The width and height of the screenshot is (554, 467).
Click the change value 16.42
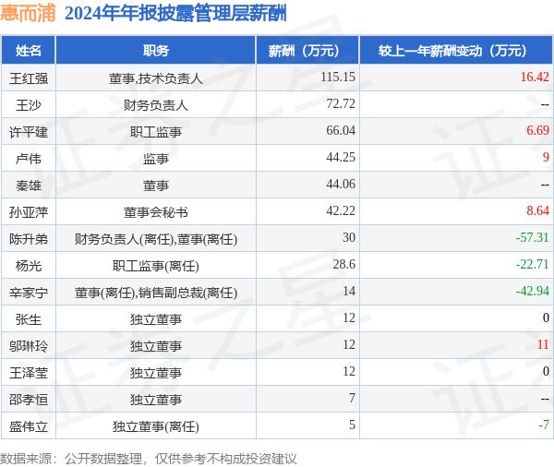tap(535, 77)
